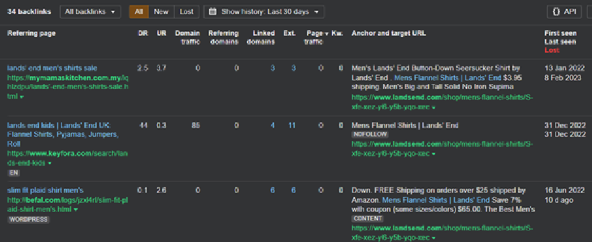The height and width of the screenshot is (242, 592).
Task: Expand target URL arrow in keyfora row
Action: coord(434,155)
